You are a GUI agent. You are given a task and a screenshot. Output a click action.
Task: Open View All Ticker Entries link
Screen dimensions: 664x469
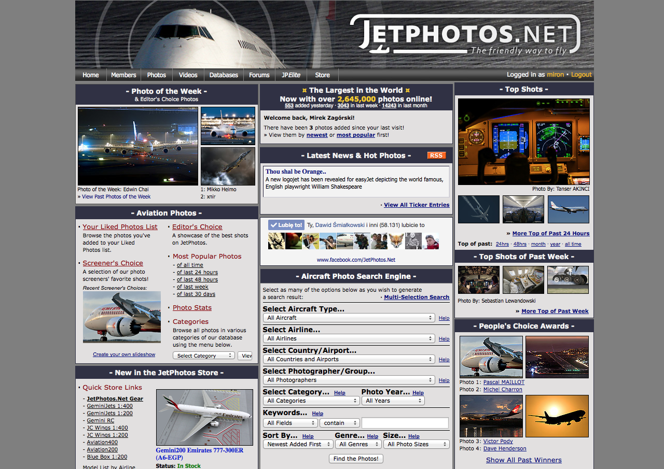417,205
